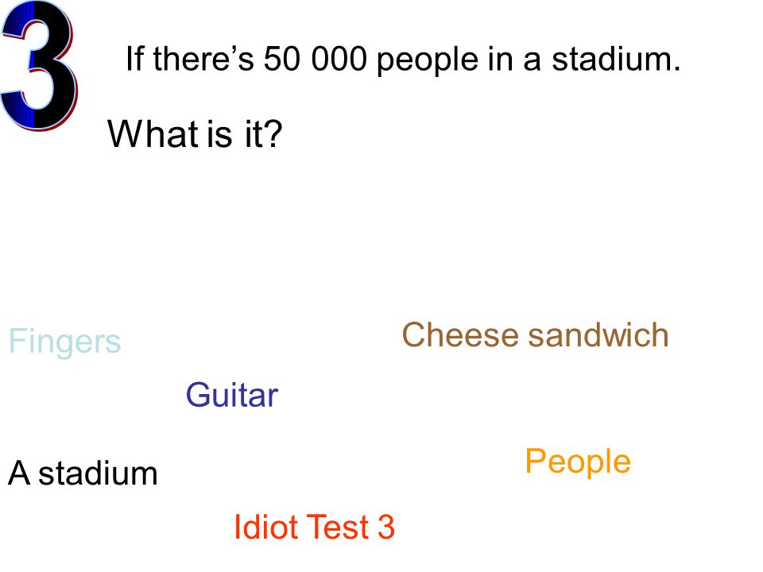The image size is (763, 572).
Task: Click the large blue number 3 graphic
Action: 39,66
